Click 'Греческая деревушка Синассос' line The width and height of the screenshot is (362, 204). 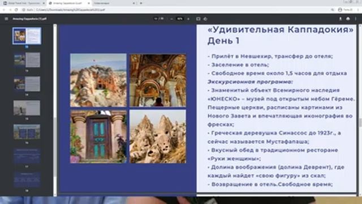(x=274, y=133)
